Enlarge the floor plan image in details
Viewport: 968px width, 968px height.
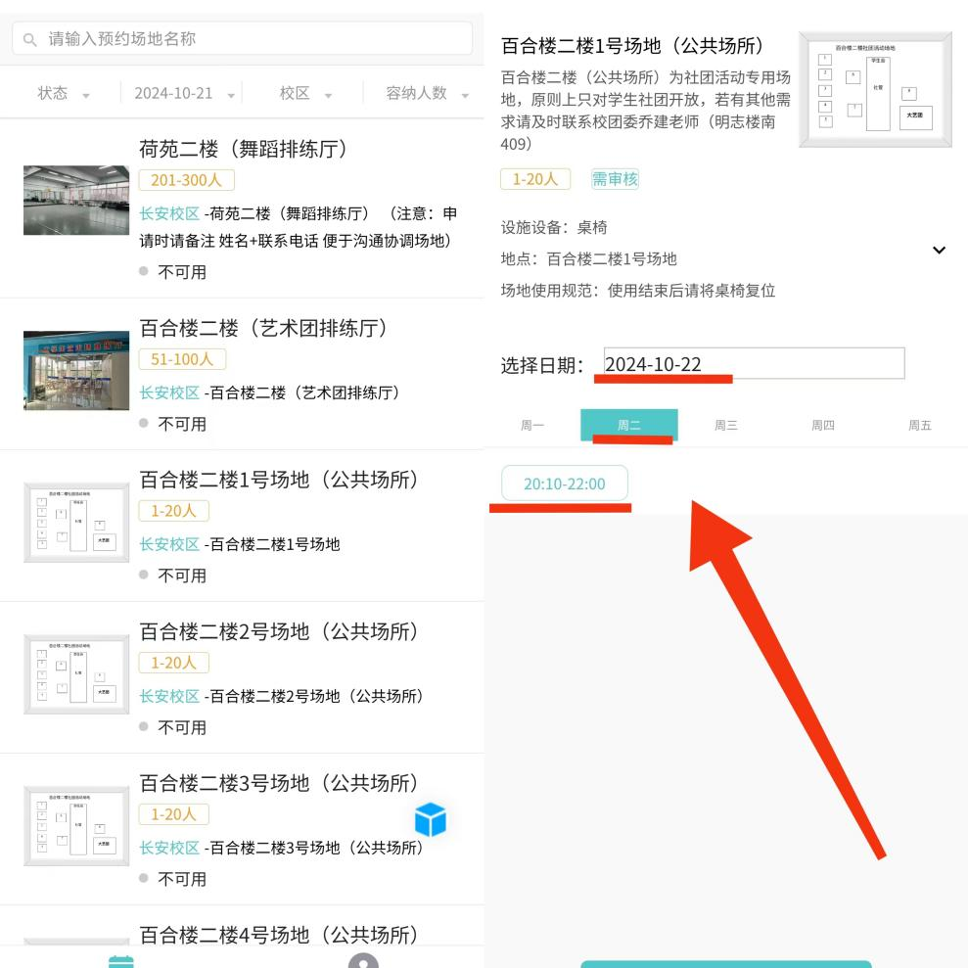coord(875,90)
